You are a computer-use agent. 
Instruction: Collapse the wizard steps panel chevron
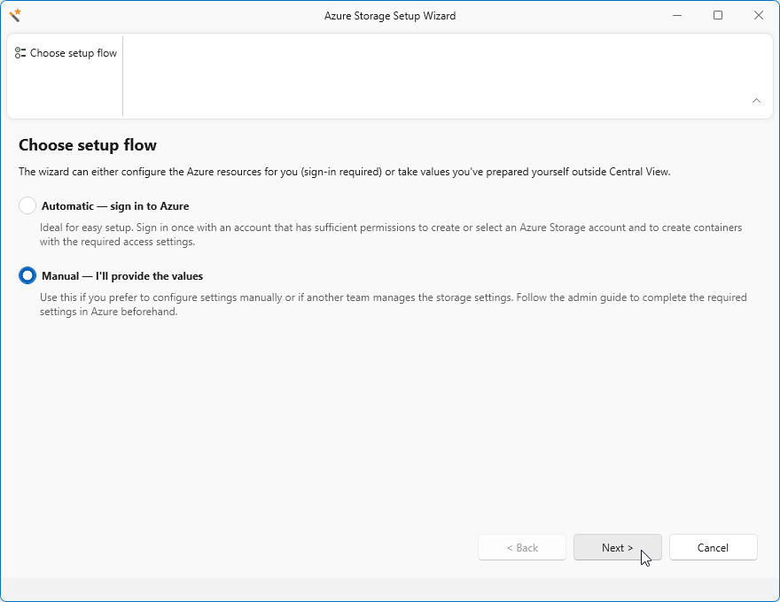click(x=756, y=101)
